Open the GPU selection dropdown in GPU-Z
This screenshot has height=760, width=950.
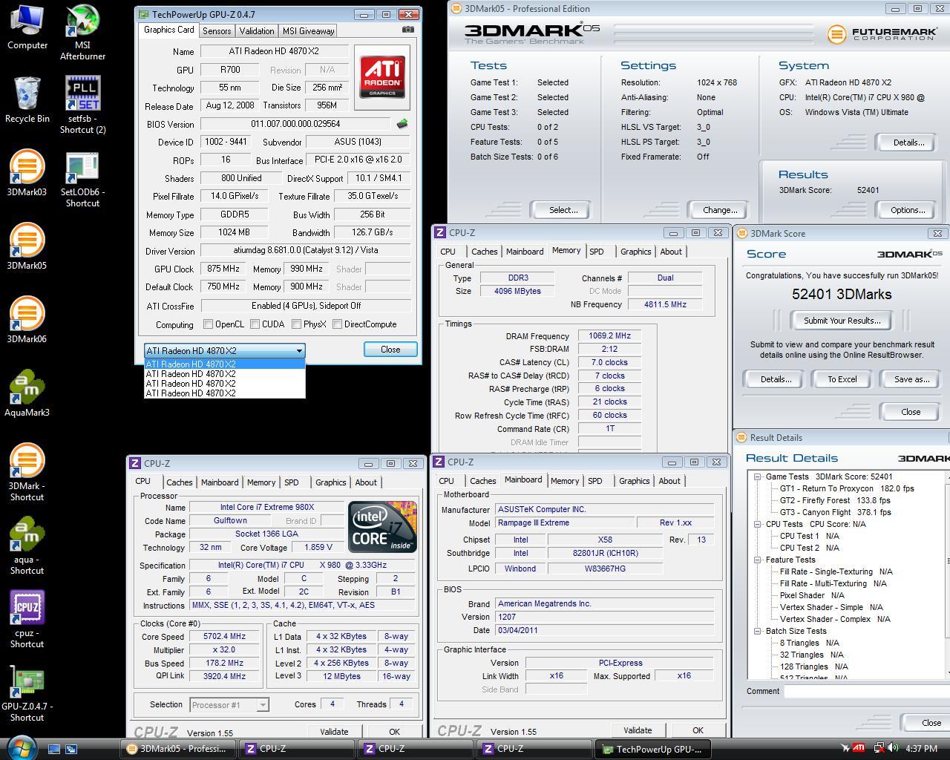click(224, 350)
